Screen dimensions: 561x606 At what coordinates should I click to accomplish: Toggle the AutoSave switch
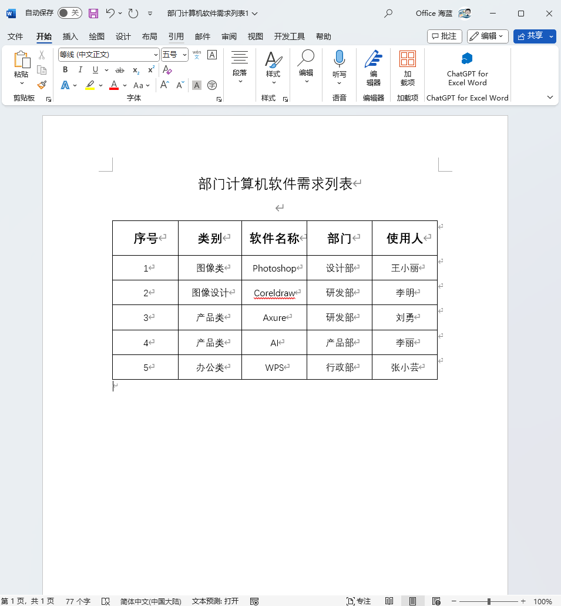tap(69, 13)
